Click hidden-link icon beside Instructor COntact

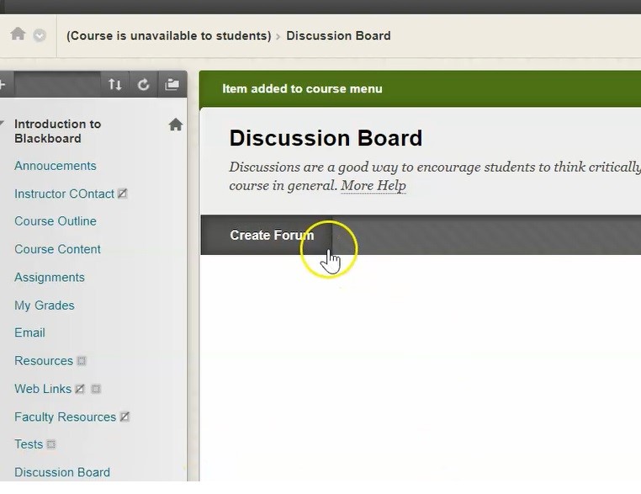pos(123,194)
